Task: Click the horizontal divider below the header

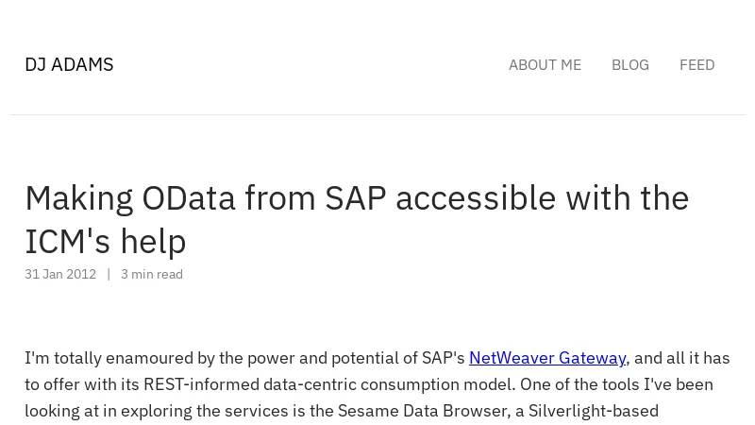Action: [x=377, y=115]
